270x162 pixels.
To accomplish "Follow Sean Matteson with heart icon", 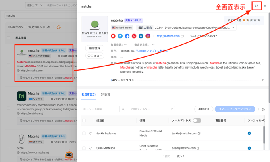I will [x=90, y=148].
